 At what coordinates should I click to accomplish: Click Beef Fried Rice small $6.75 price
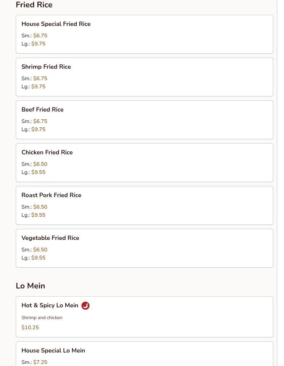click(x=40, y=121)
